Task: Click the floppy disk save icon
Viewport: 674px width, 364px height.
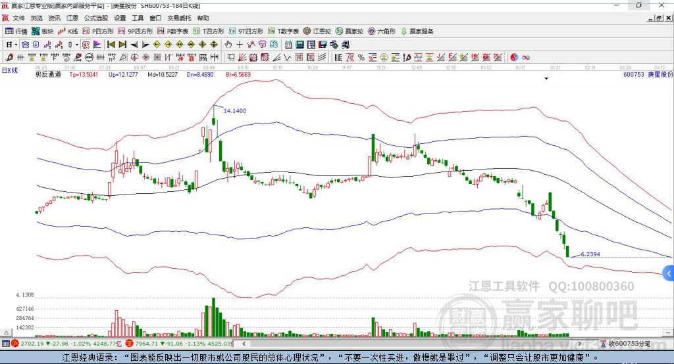Action: click(x=323, y=45)
